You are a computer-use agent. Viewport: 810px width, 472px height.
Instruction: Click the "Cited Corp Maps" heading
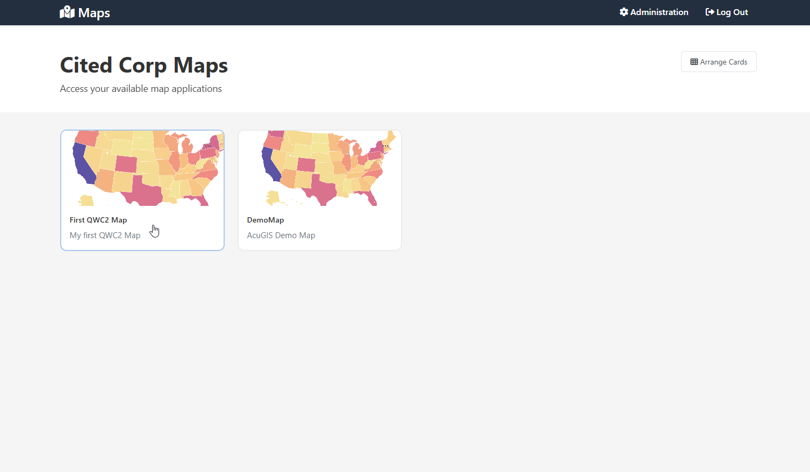tap(144, 65)
